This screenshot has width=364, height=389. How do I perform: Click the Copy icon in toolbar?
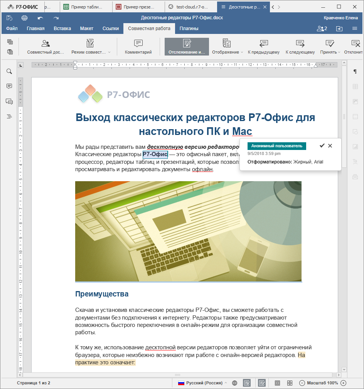tap(10, 42)
